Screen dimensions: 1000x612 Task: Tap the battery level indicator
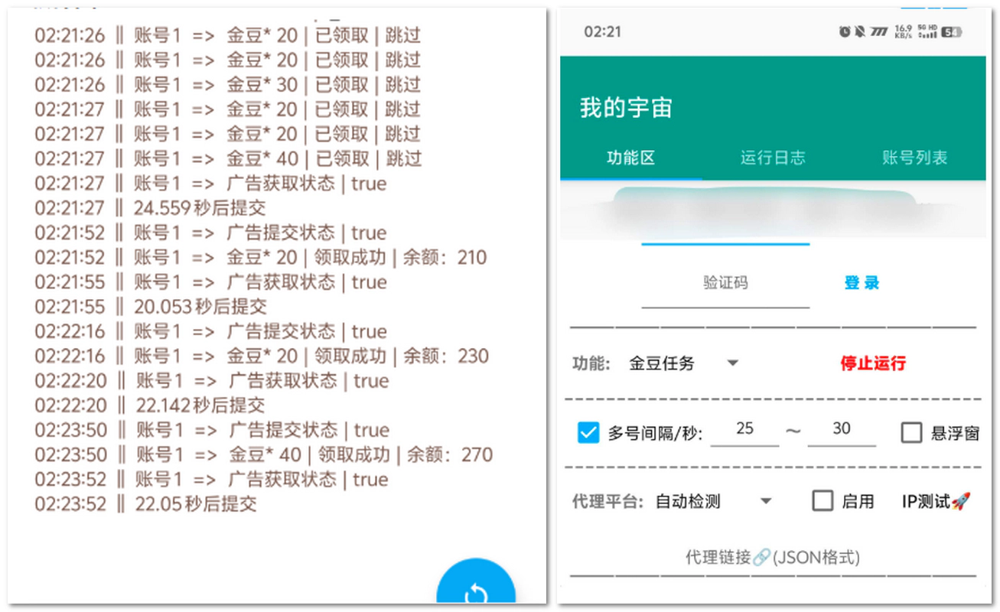pyautogui.click(x=951, y=31)
